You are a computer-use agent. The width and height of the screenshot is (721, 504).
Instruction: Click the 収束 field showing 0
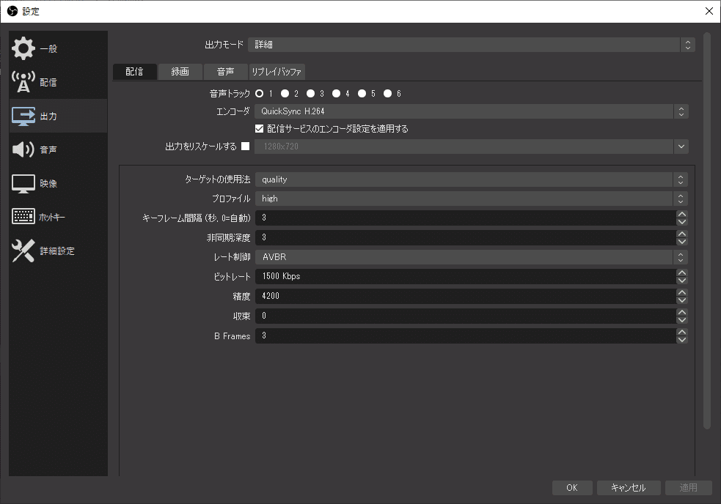pyautogui.click(x=465, y=316)
